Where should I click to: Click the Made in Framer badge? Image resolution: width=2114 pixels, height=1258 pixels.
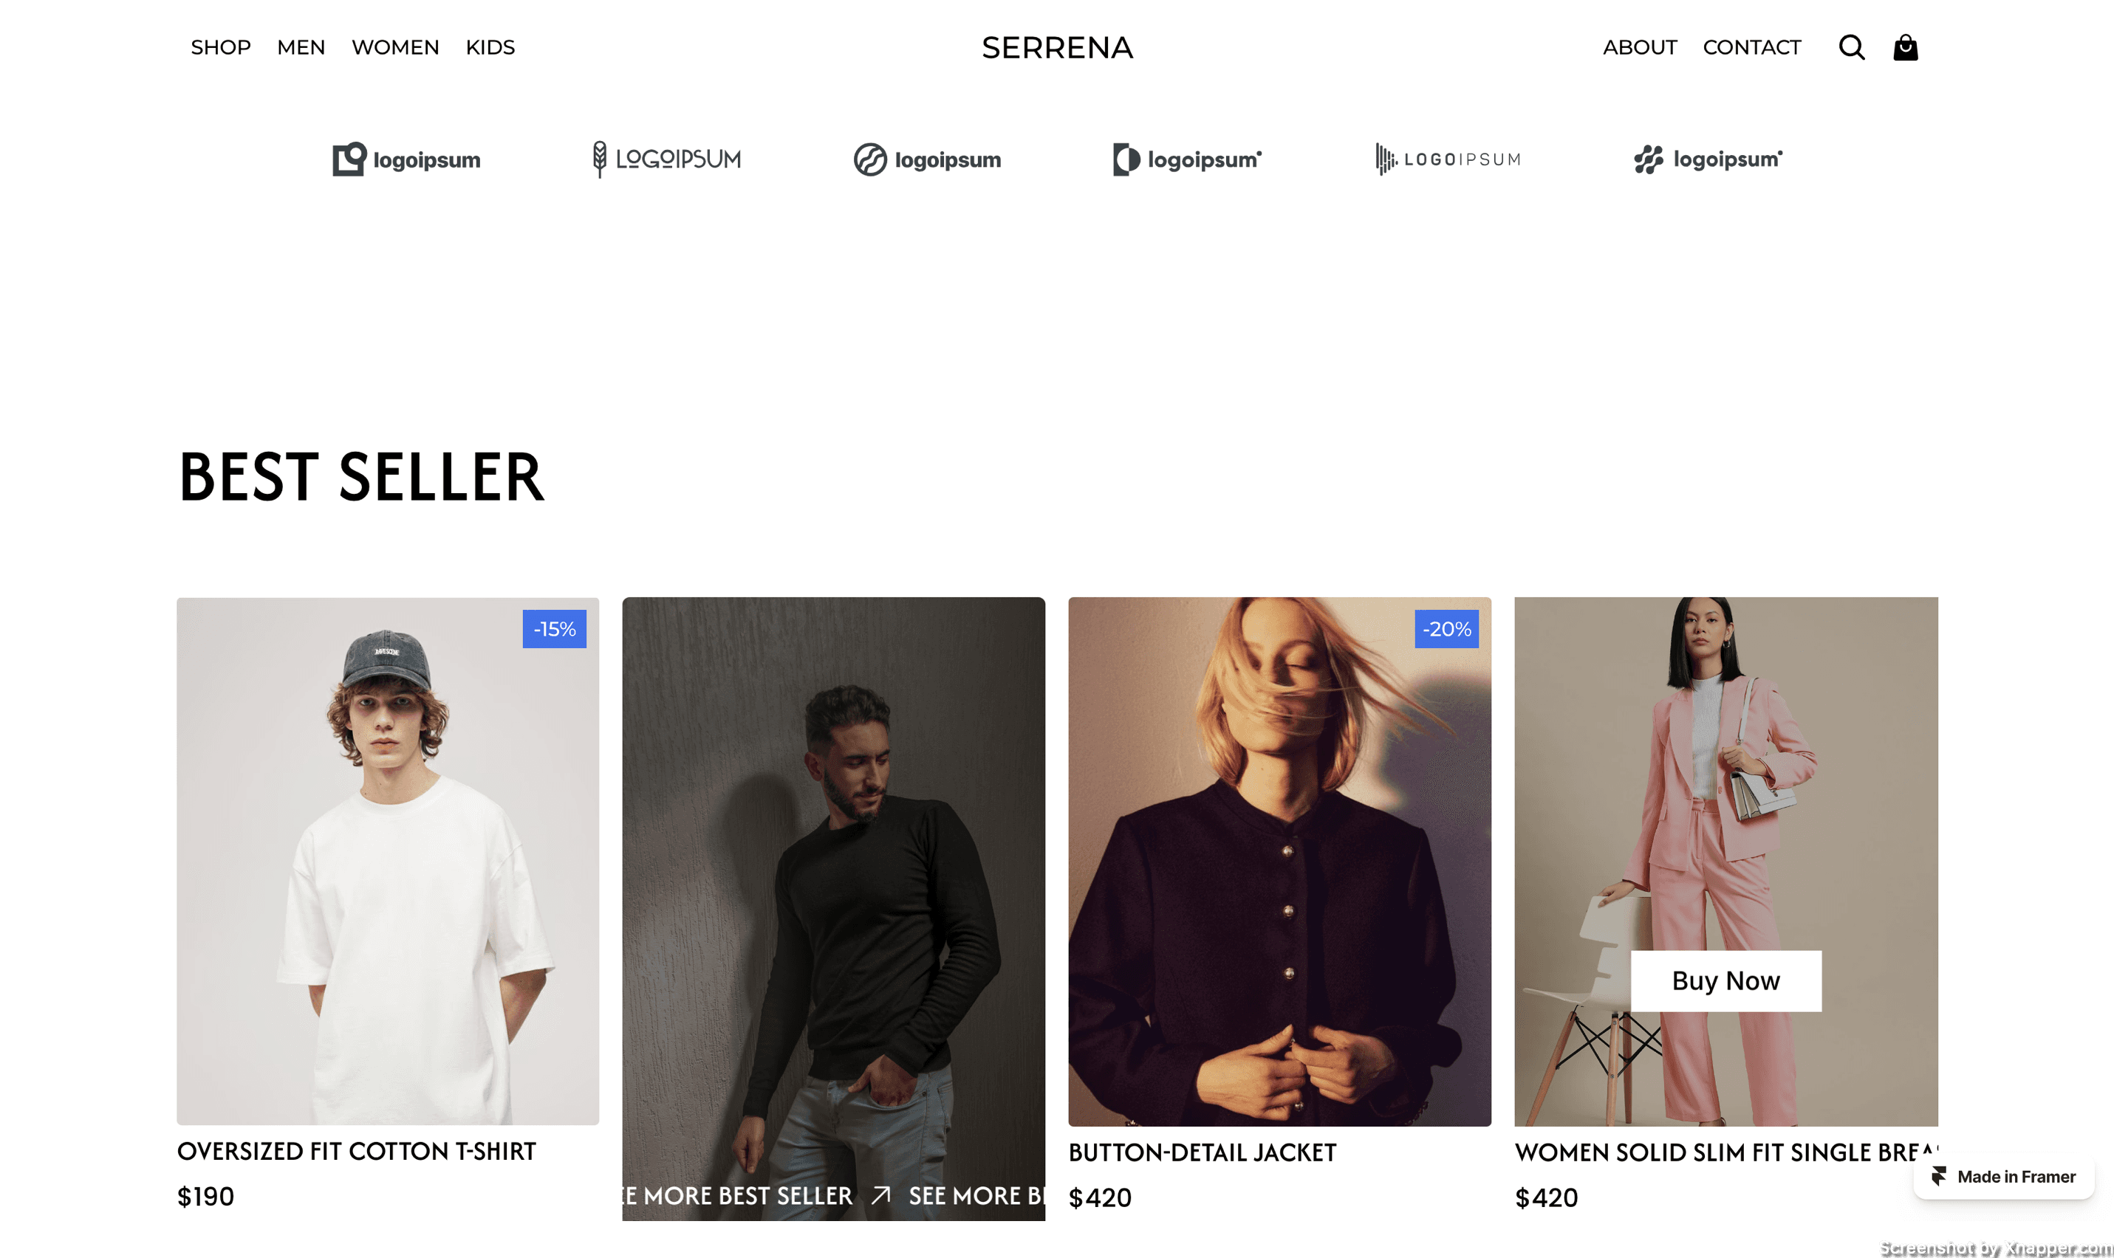pyautogui.click(x=2003, y=1177)
